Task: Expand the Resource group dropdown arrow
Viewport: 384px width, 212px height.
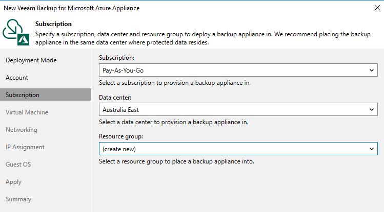Action: [x=372, y=149]
